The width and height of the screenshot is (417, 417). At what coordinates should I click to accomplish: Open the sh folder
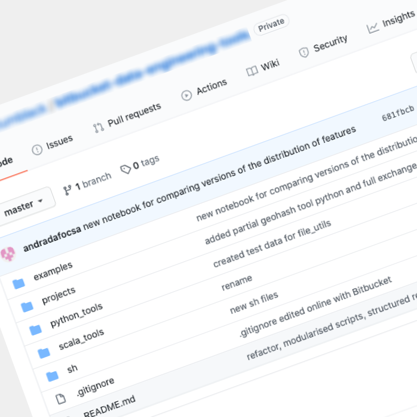[x=72, y=369]
